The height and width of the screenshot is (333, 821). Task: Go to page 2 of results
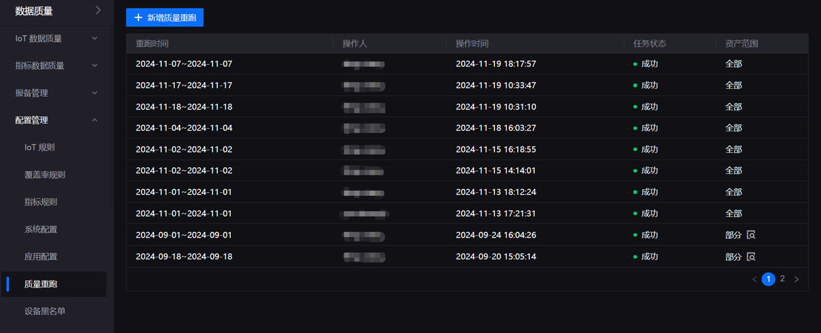click(783, 279)
